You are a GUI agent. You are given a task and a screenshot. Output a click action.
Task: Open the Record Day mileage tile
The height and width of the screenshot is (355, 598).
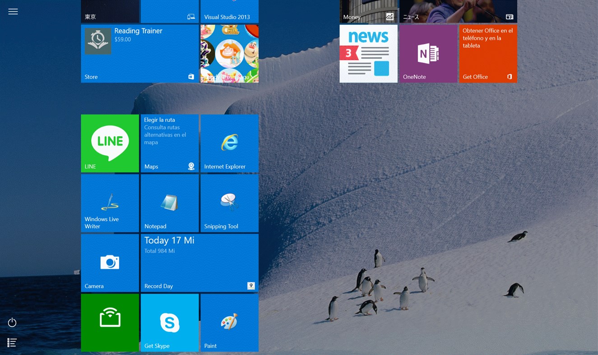coord(199,263)
